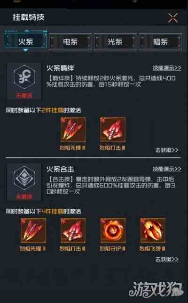
Task: Select 烈焰打击 III icon in 4-piece set
Action: point(73,231)
